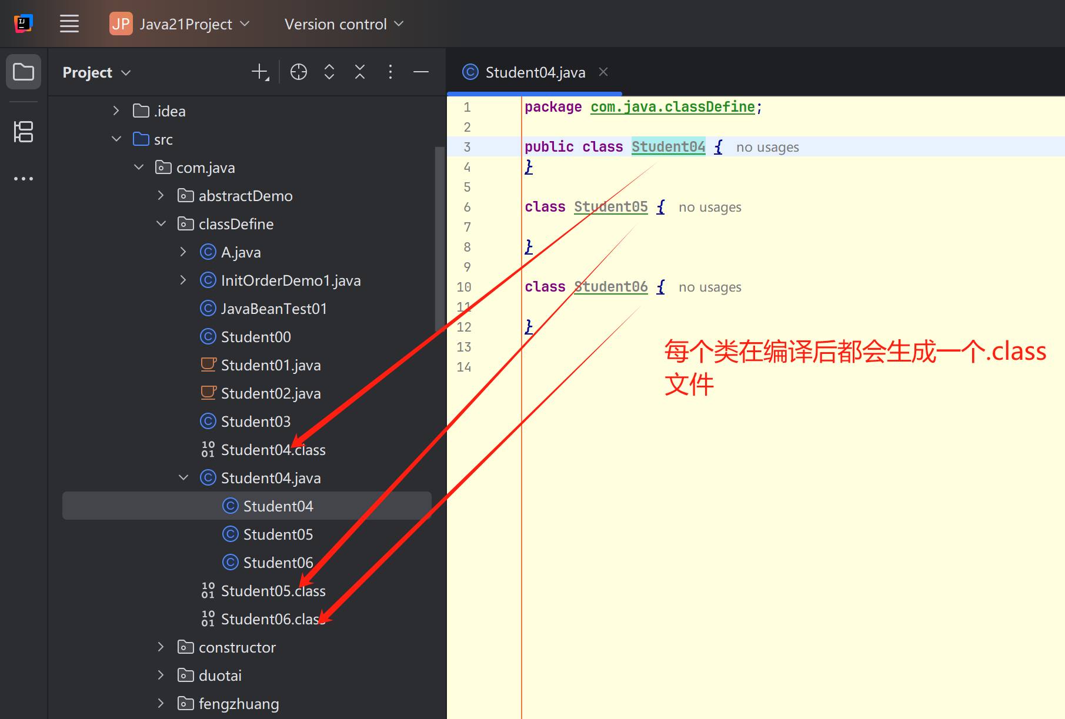The image size is (1065, 719).
Task: Click the Expand All icon in Project panel
Action: [329, 72]
